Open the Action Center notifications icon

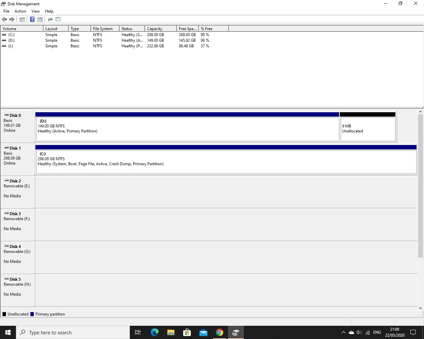point(413,332)
